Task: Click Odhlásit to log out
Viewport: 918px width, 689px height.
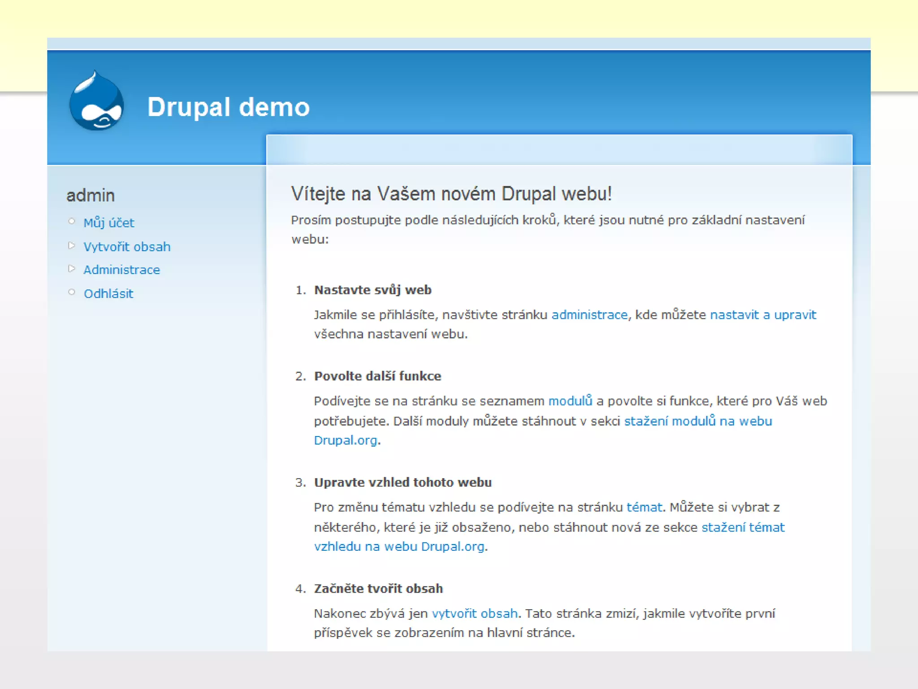Action: click(x=108, y=293)
